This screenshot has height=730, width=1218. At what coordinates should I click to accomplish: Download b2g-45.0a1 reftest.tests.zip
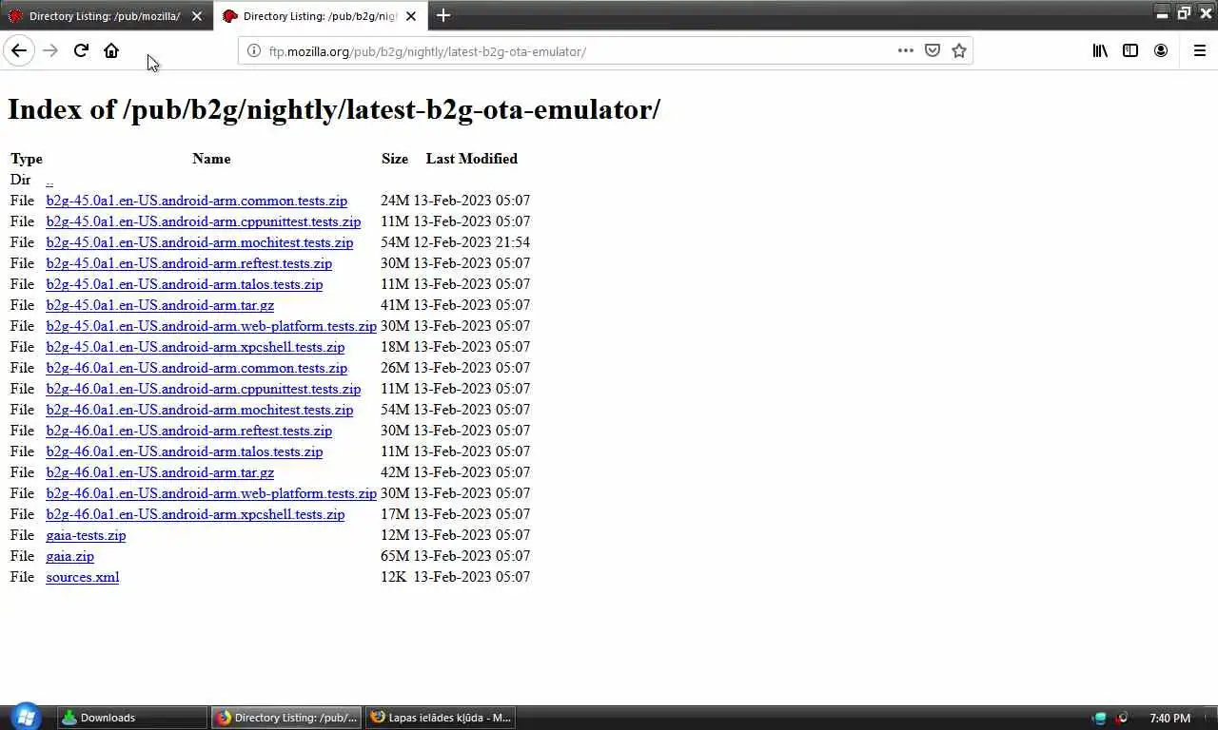pyautogui.click(x=188, y=263)
